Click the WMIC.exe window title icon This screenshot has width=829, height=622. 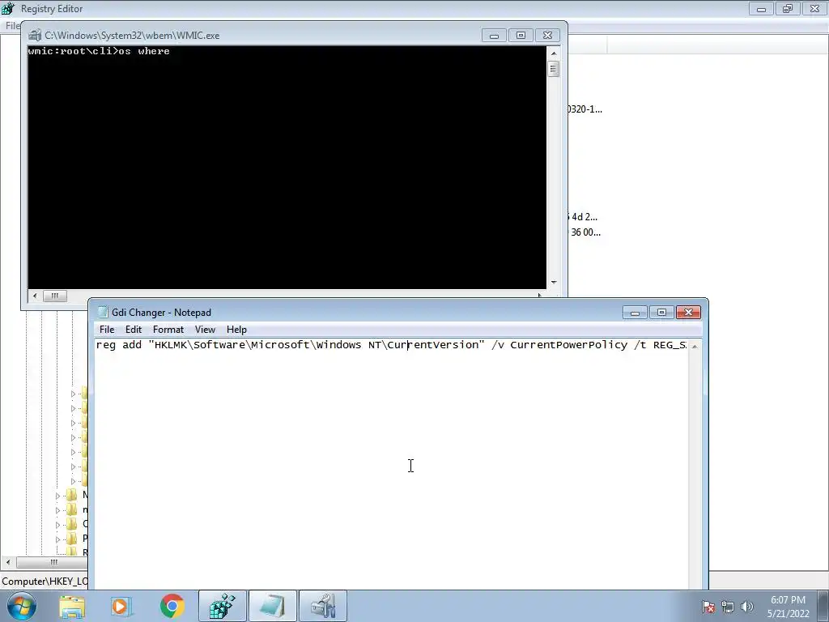tap(35, 36)
